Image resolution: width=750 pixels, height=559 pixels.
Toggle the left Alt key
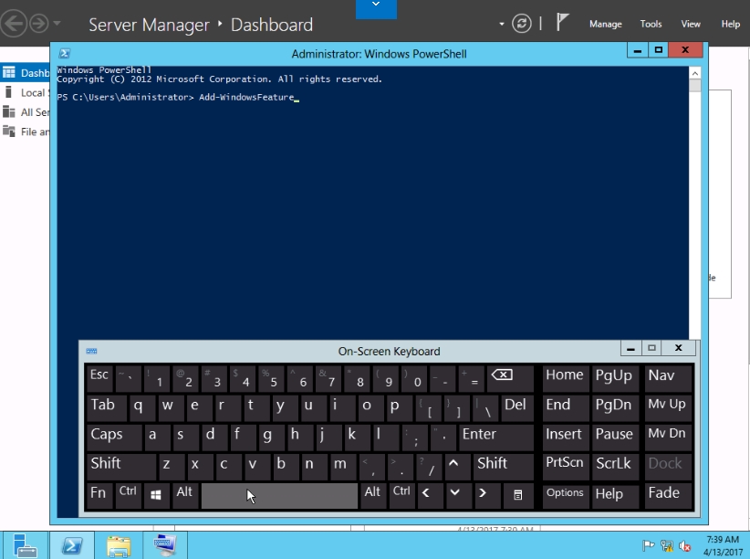pos(184,495)
